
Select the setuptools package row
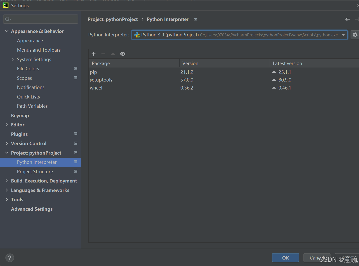click(224, 80)
